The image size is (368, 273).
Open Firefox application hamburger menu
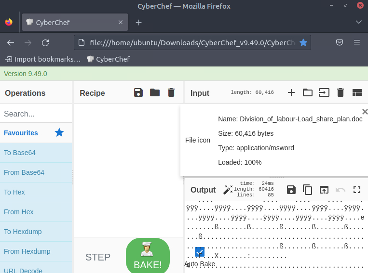357,42
